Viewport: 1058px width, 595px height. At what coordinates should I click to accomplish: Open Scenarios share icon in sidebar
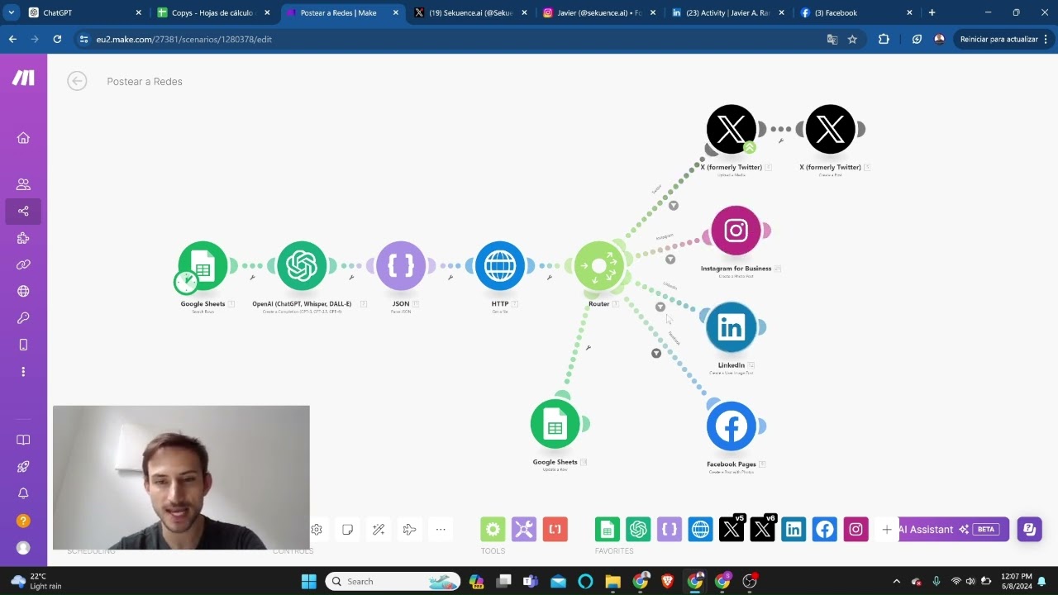point(23,212)
